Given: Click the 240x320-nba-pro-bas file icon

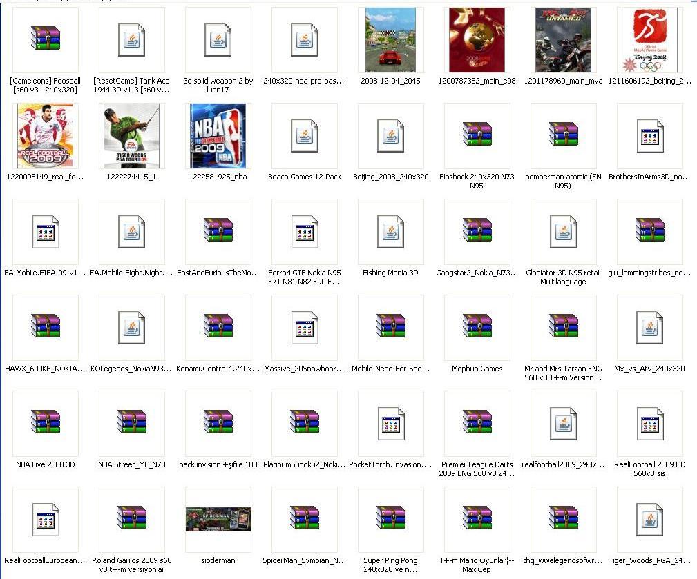Looking at the screenshot, I should 304,39.
